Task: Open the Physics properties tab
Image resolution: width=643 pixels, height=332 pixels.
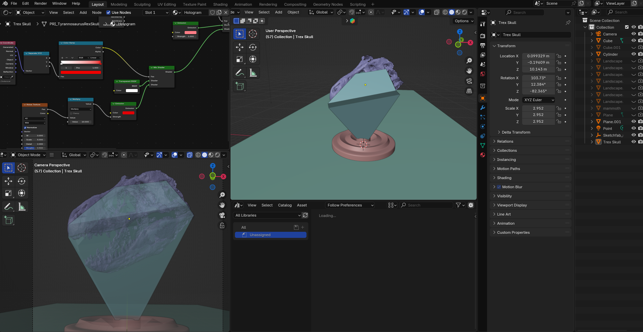Action: [483, 127]
